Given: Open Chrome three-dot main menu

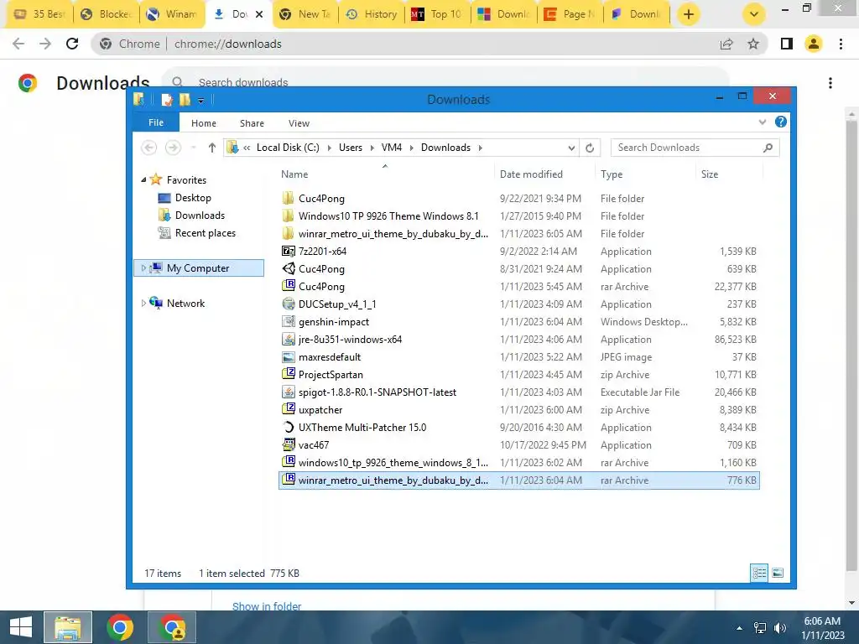Looking at the screenshot, I should [841, 44].
